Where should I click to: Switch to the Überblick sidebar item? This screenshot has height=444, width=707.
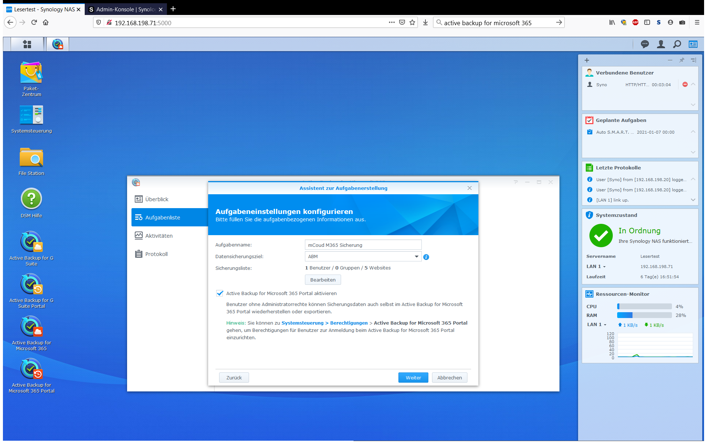(157, 199)
